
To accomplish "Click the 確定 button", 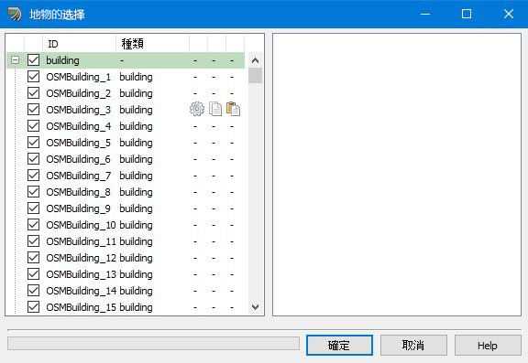I will click(x=339, y=345).
